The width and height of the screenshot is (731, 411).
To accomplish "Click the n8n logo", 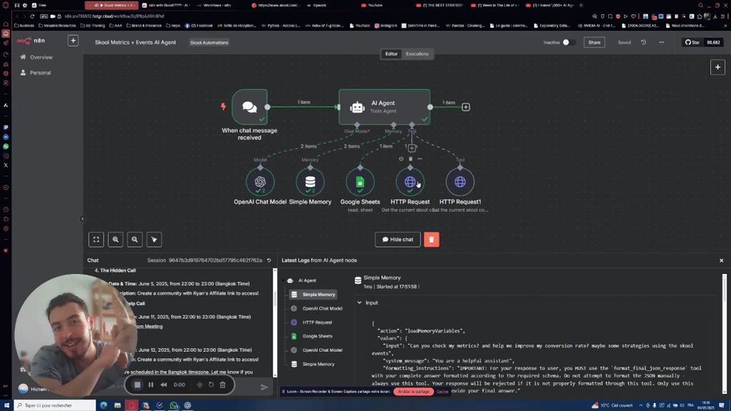I will (x=31, y=41).
